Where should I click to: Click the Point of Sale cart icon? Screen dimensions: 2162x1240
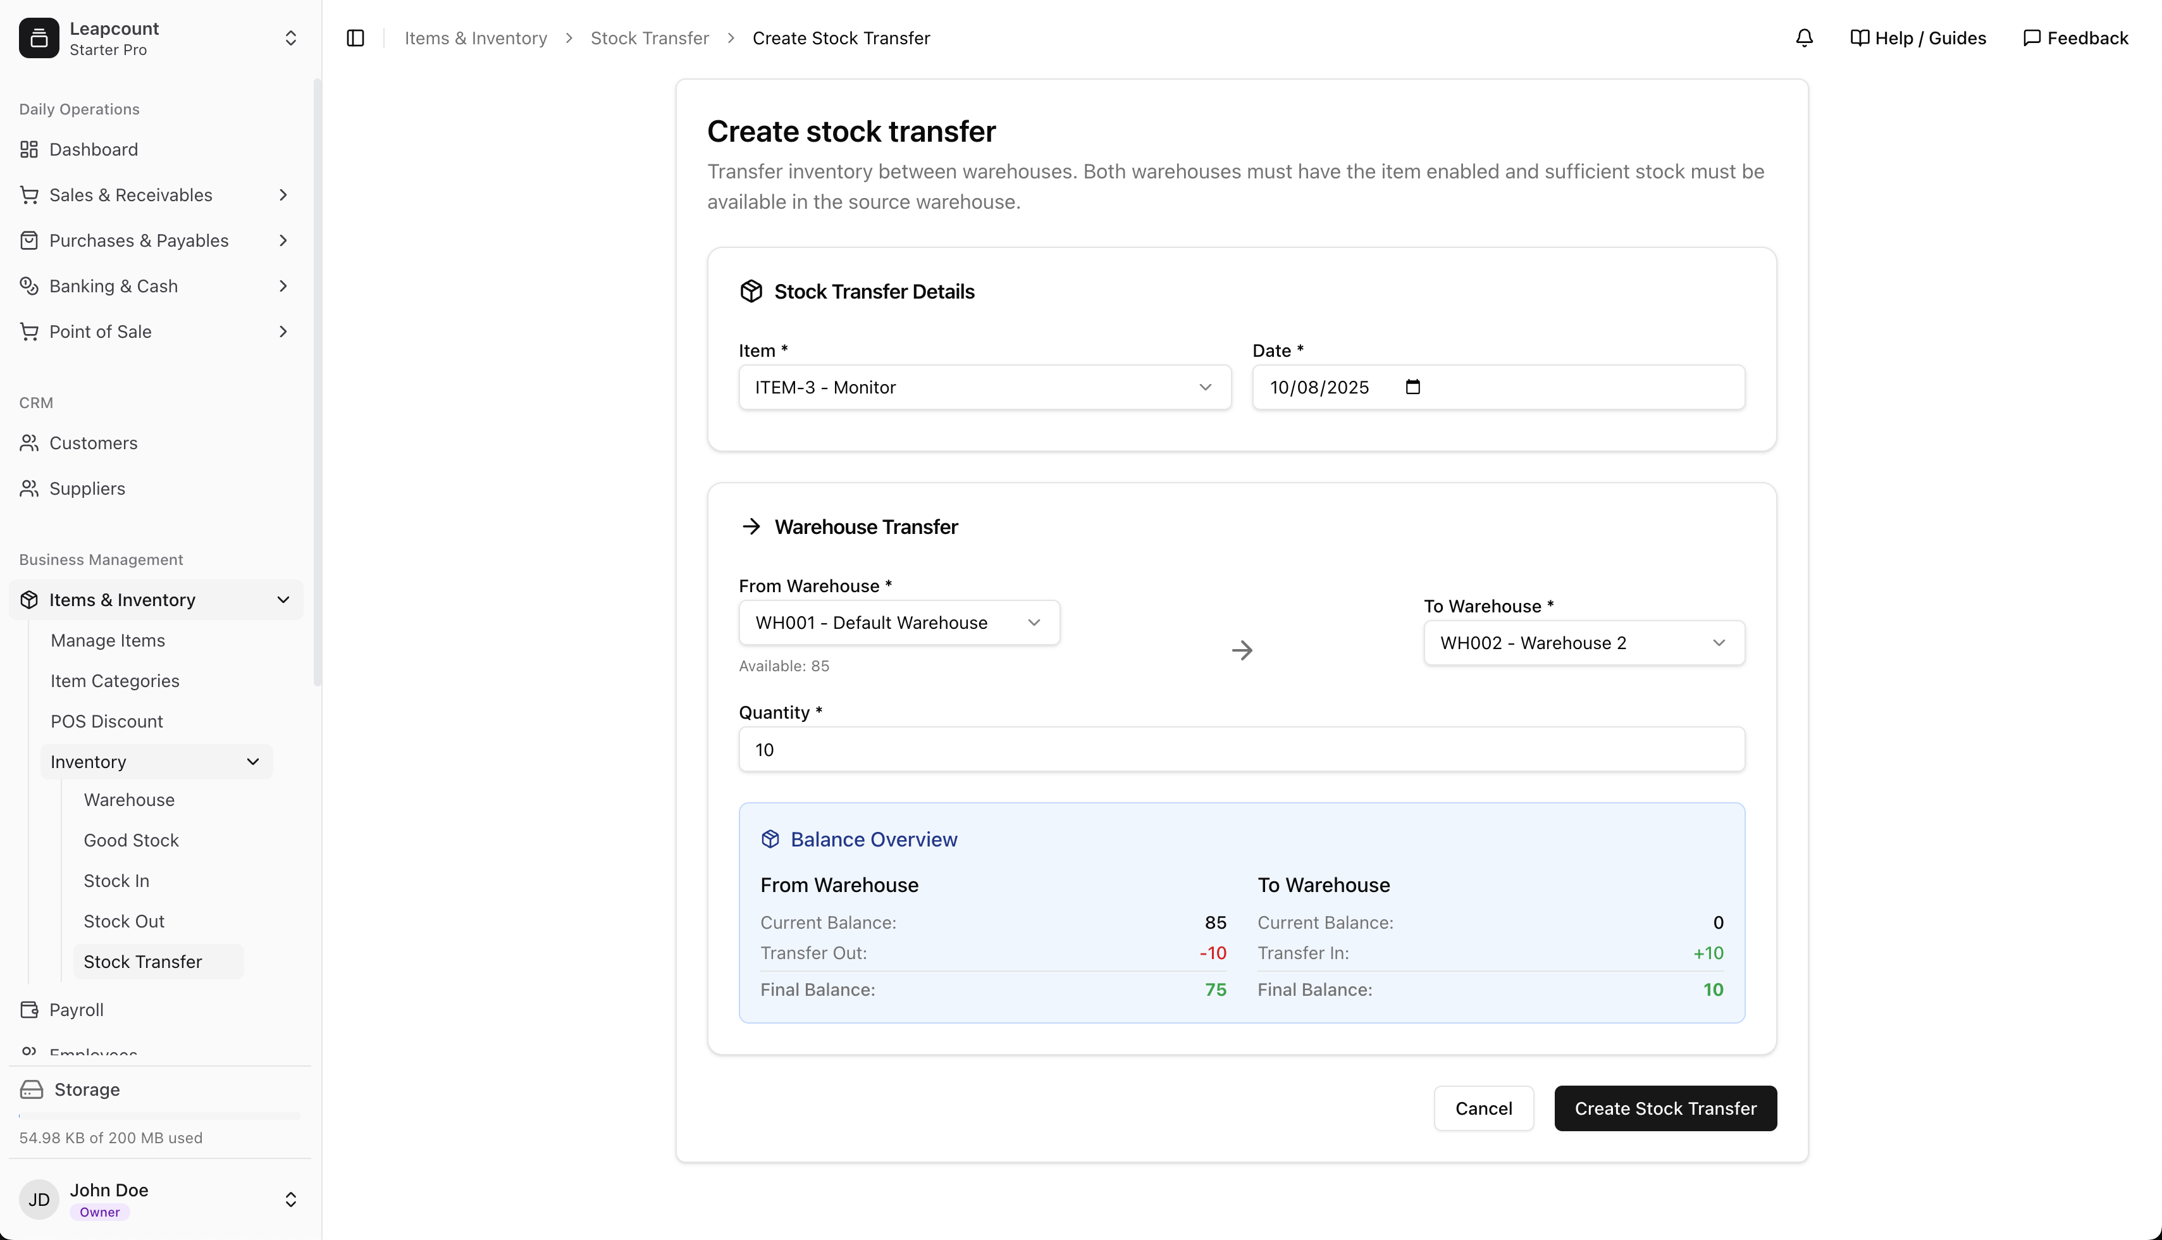point(29,332)
